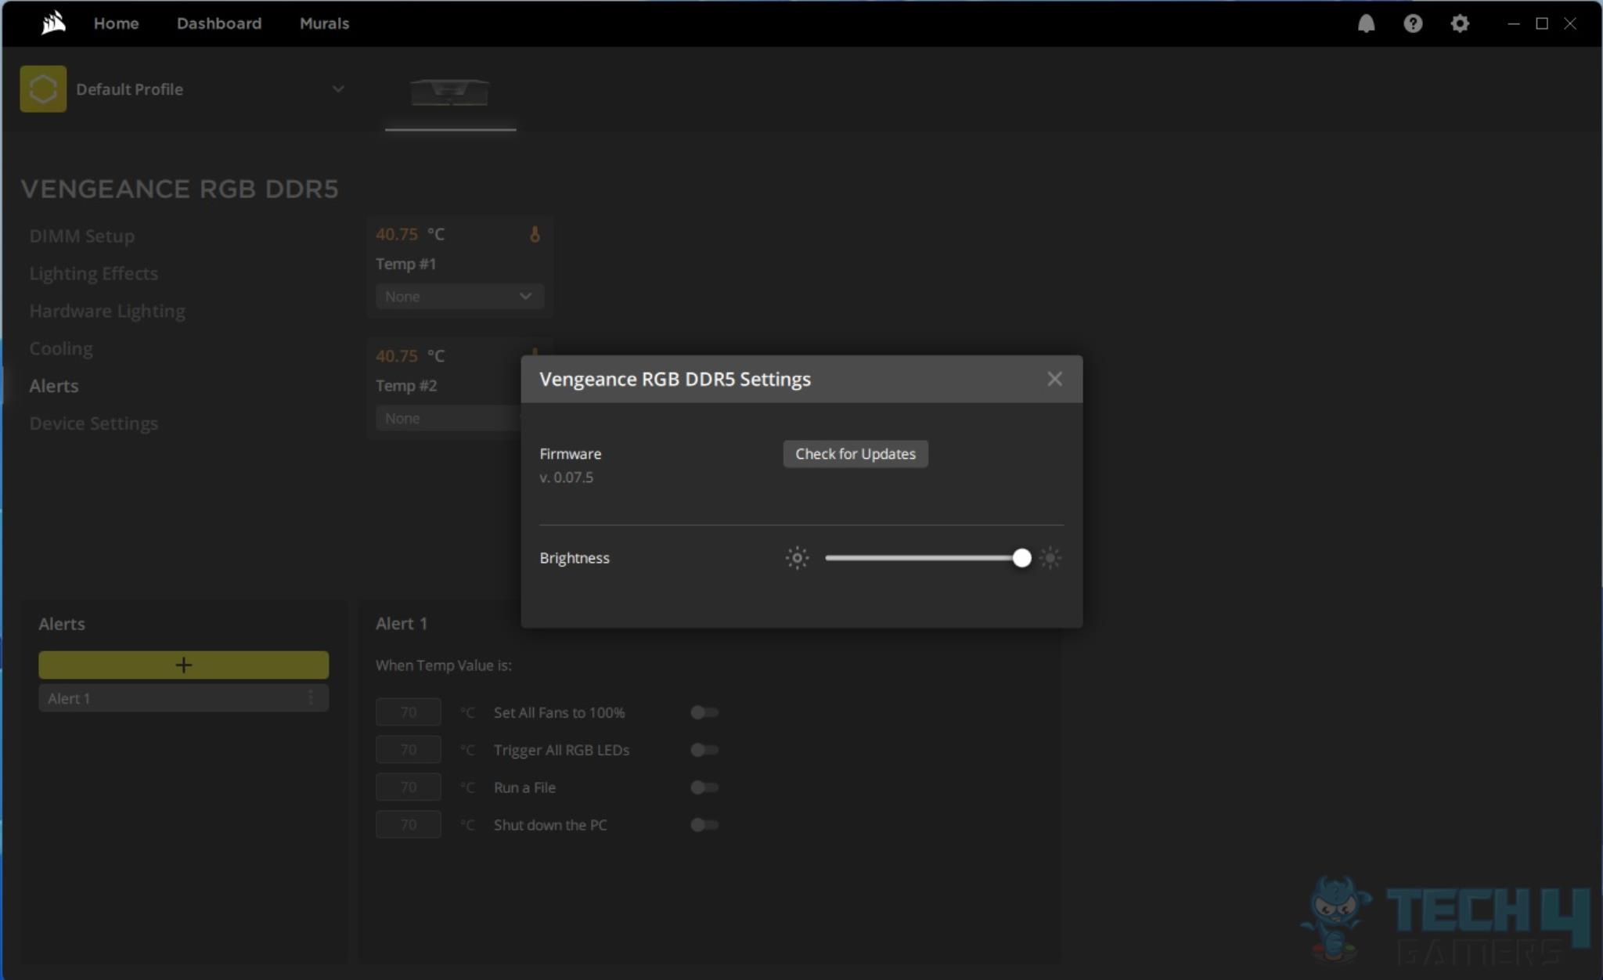This screenshot has height=980, width=1603.
Task: Click the Temp #1 thermometer icon
Action: click(535, 234)
